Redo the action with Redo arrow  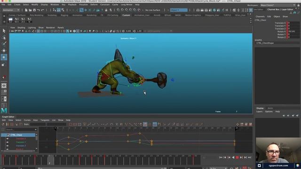(x=43, y=10)
